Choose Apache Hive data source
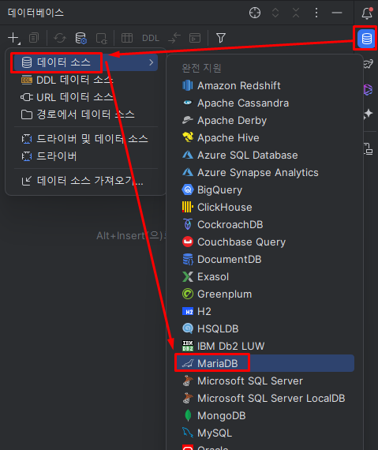The width and height of the screenshot is (378, 450). (x=264, y=137)
